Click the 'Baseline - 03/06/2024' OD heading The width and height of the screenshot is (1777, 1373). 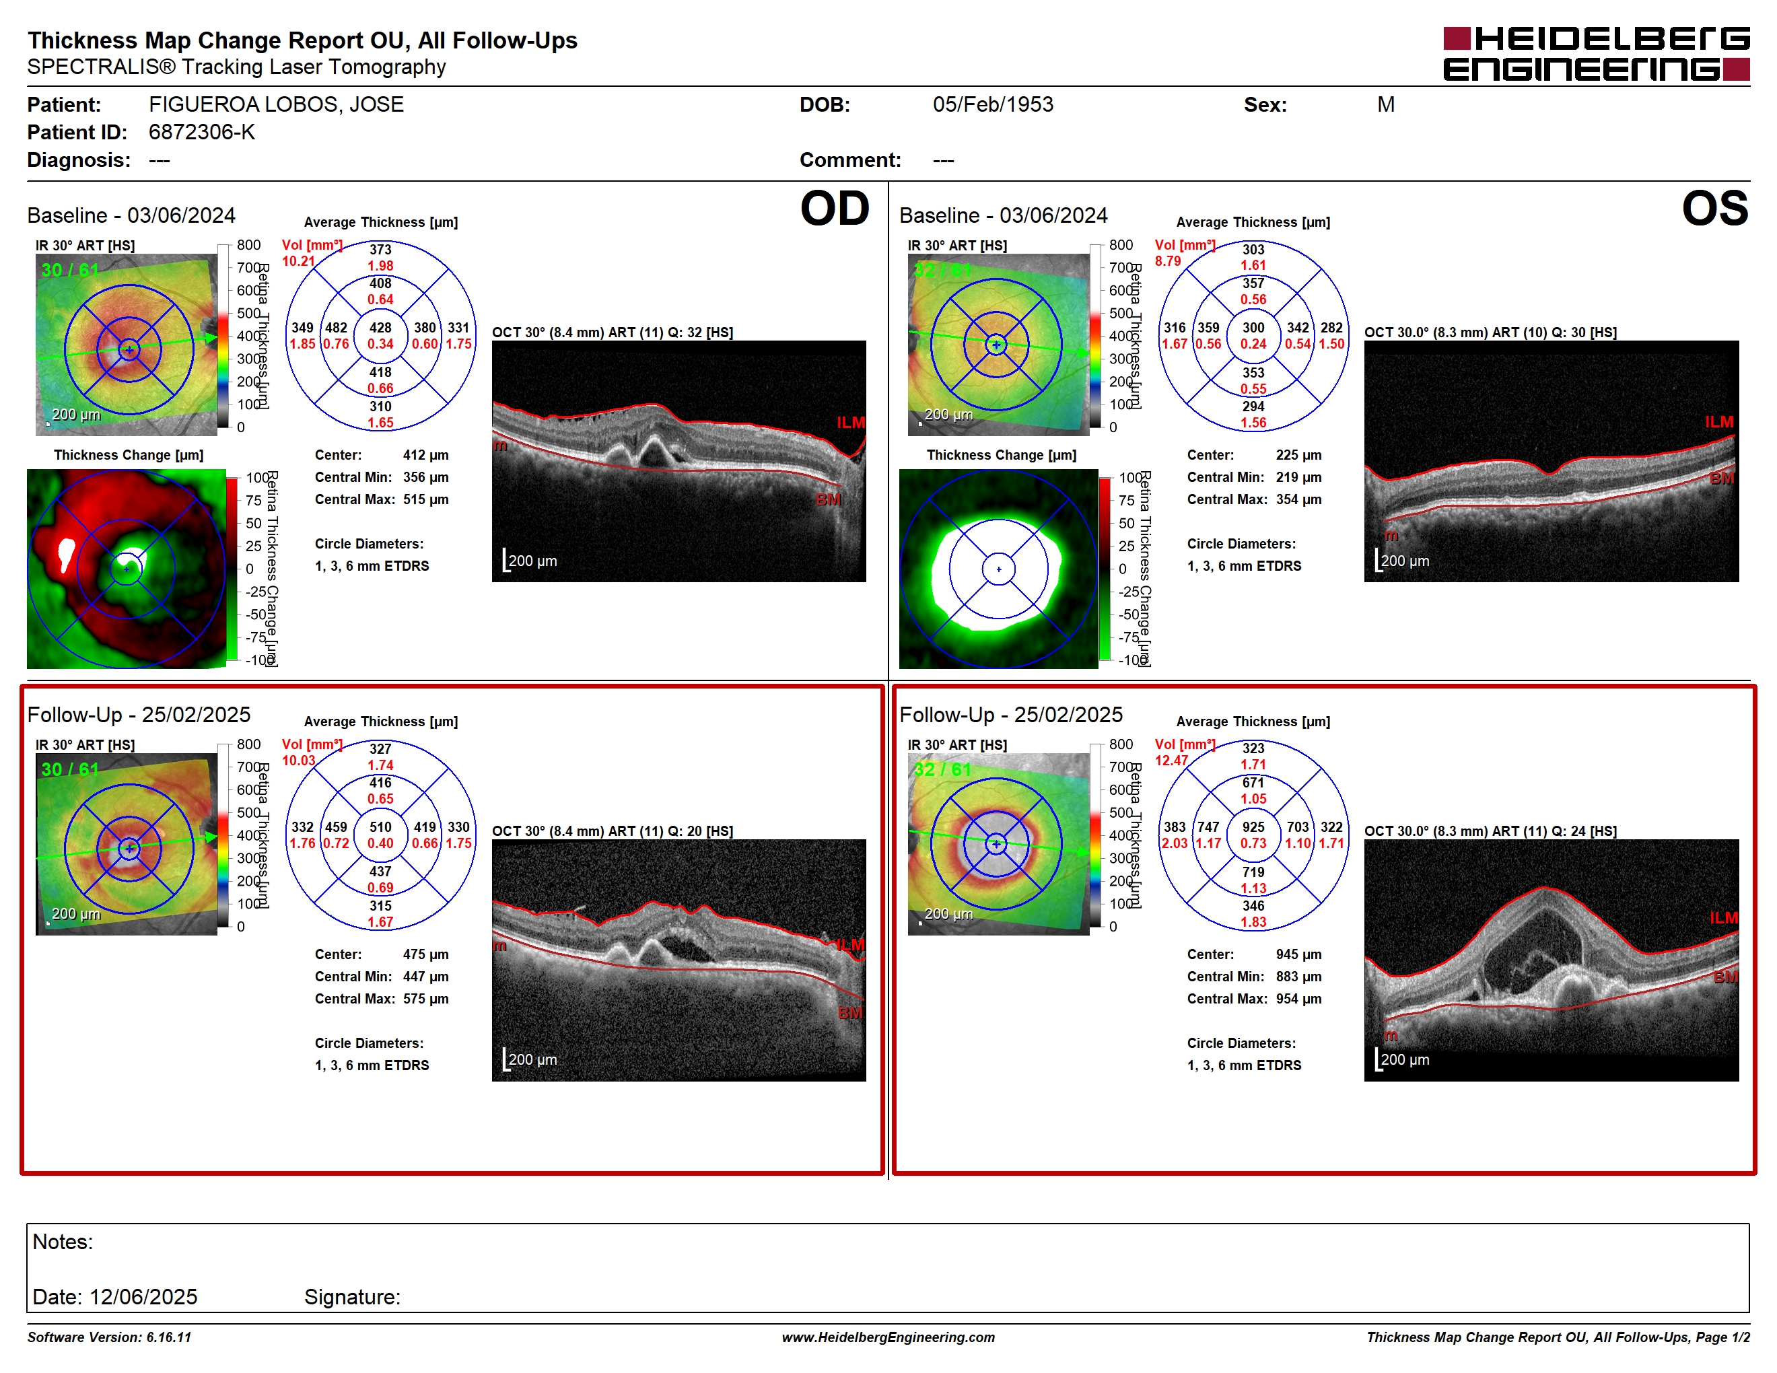(x=131, y=215)
